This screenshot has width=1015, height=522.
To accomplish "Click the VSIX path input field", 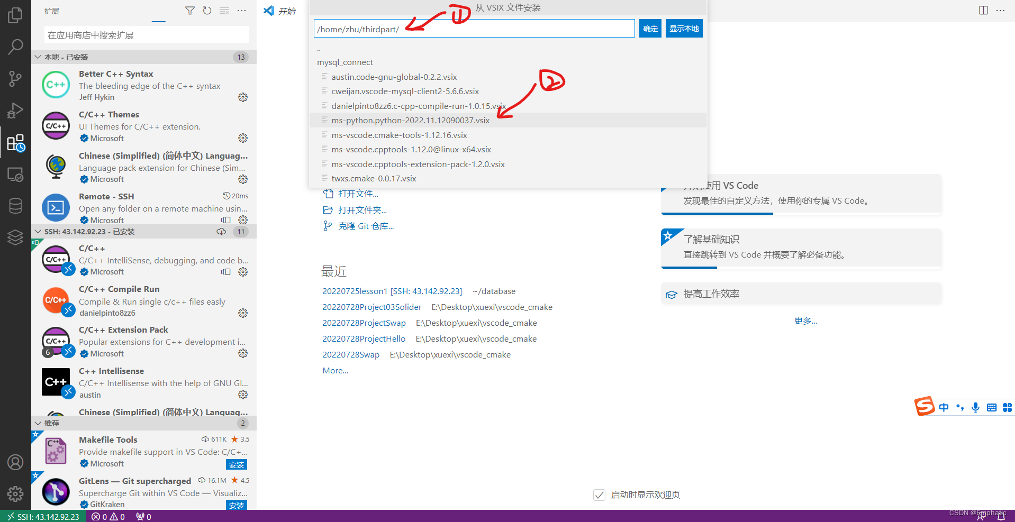I will click(x=474, y=29).
